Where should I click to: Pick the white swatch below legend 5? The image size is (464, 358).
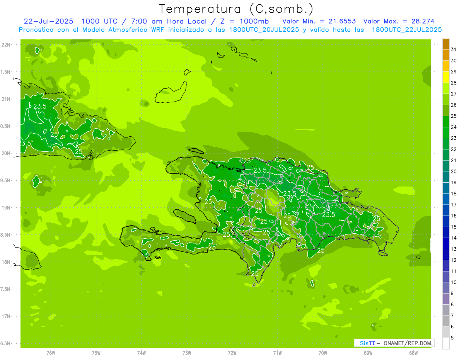446,343
